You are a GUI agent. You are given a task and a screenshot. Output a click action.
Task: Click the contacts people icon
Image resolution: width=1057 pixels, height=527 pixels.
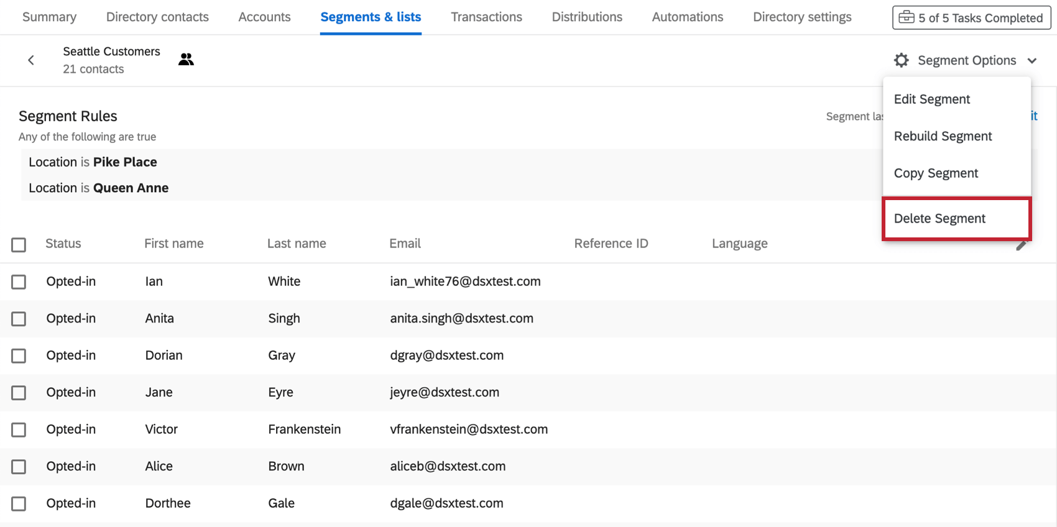(186, 60)
